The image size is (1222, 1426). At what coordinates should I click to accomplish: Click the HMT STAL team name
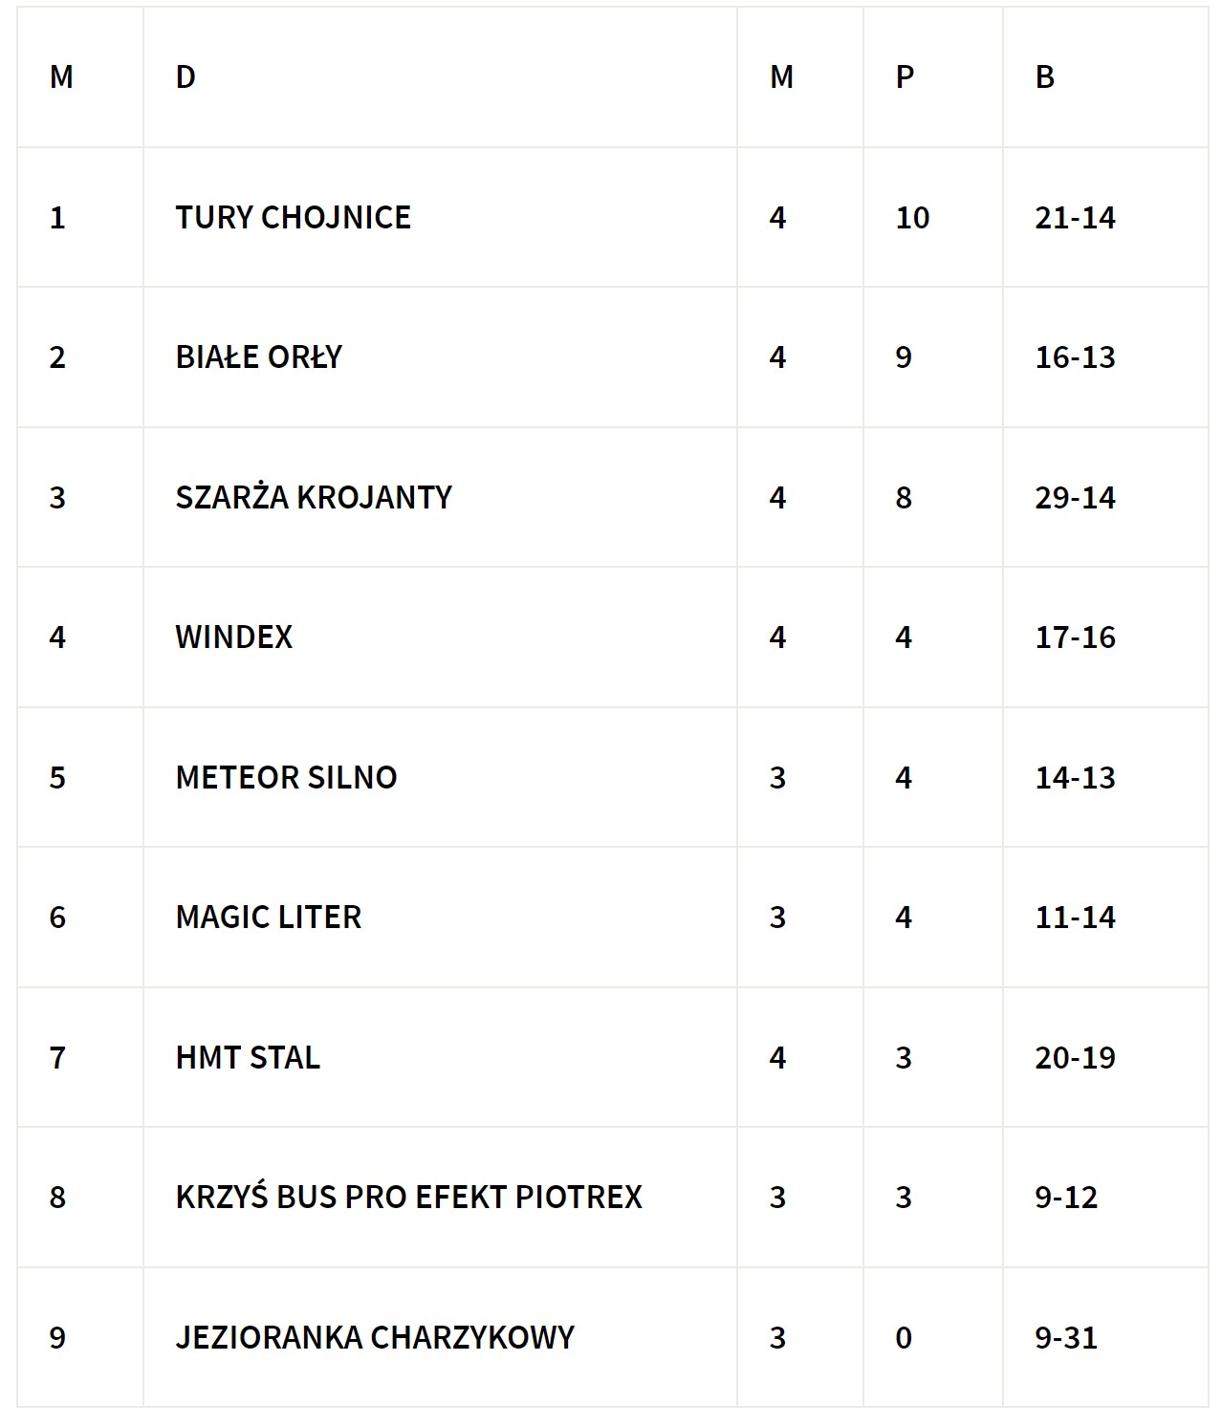coord(248,1058)
